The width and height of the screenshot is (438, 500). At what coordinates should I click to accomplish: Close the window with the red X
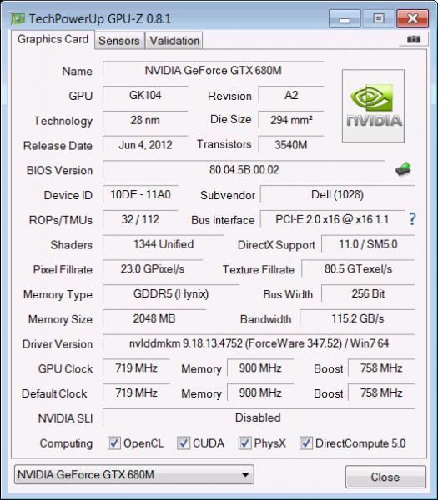[x=412, y=18]
